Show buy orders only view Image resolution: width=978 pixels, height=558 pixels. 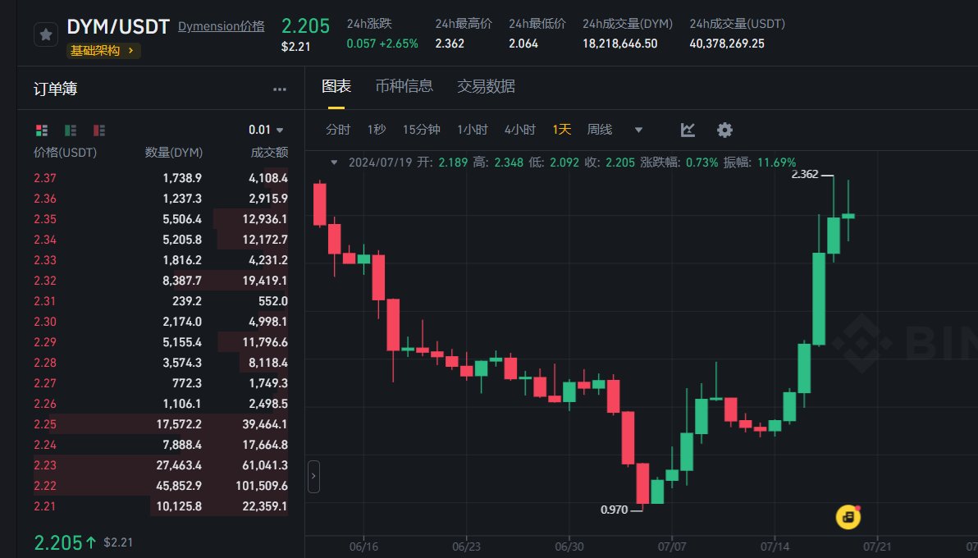tap(71, 130)
